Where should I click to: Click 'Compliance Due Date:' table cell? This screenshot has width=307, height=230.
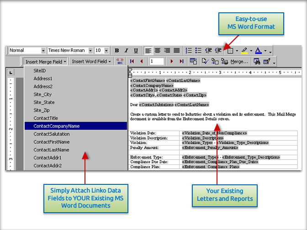[x=154, y=162]
